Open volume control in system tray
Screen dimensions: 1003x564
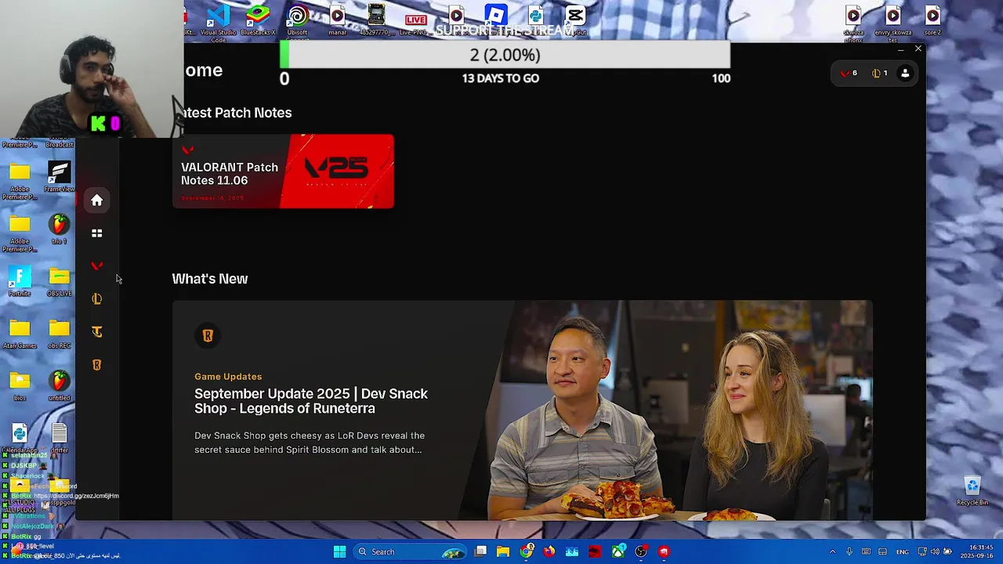(934, 551)
